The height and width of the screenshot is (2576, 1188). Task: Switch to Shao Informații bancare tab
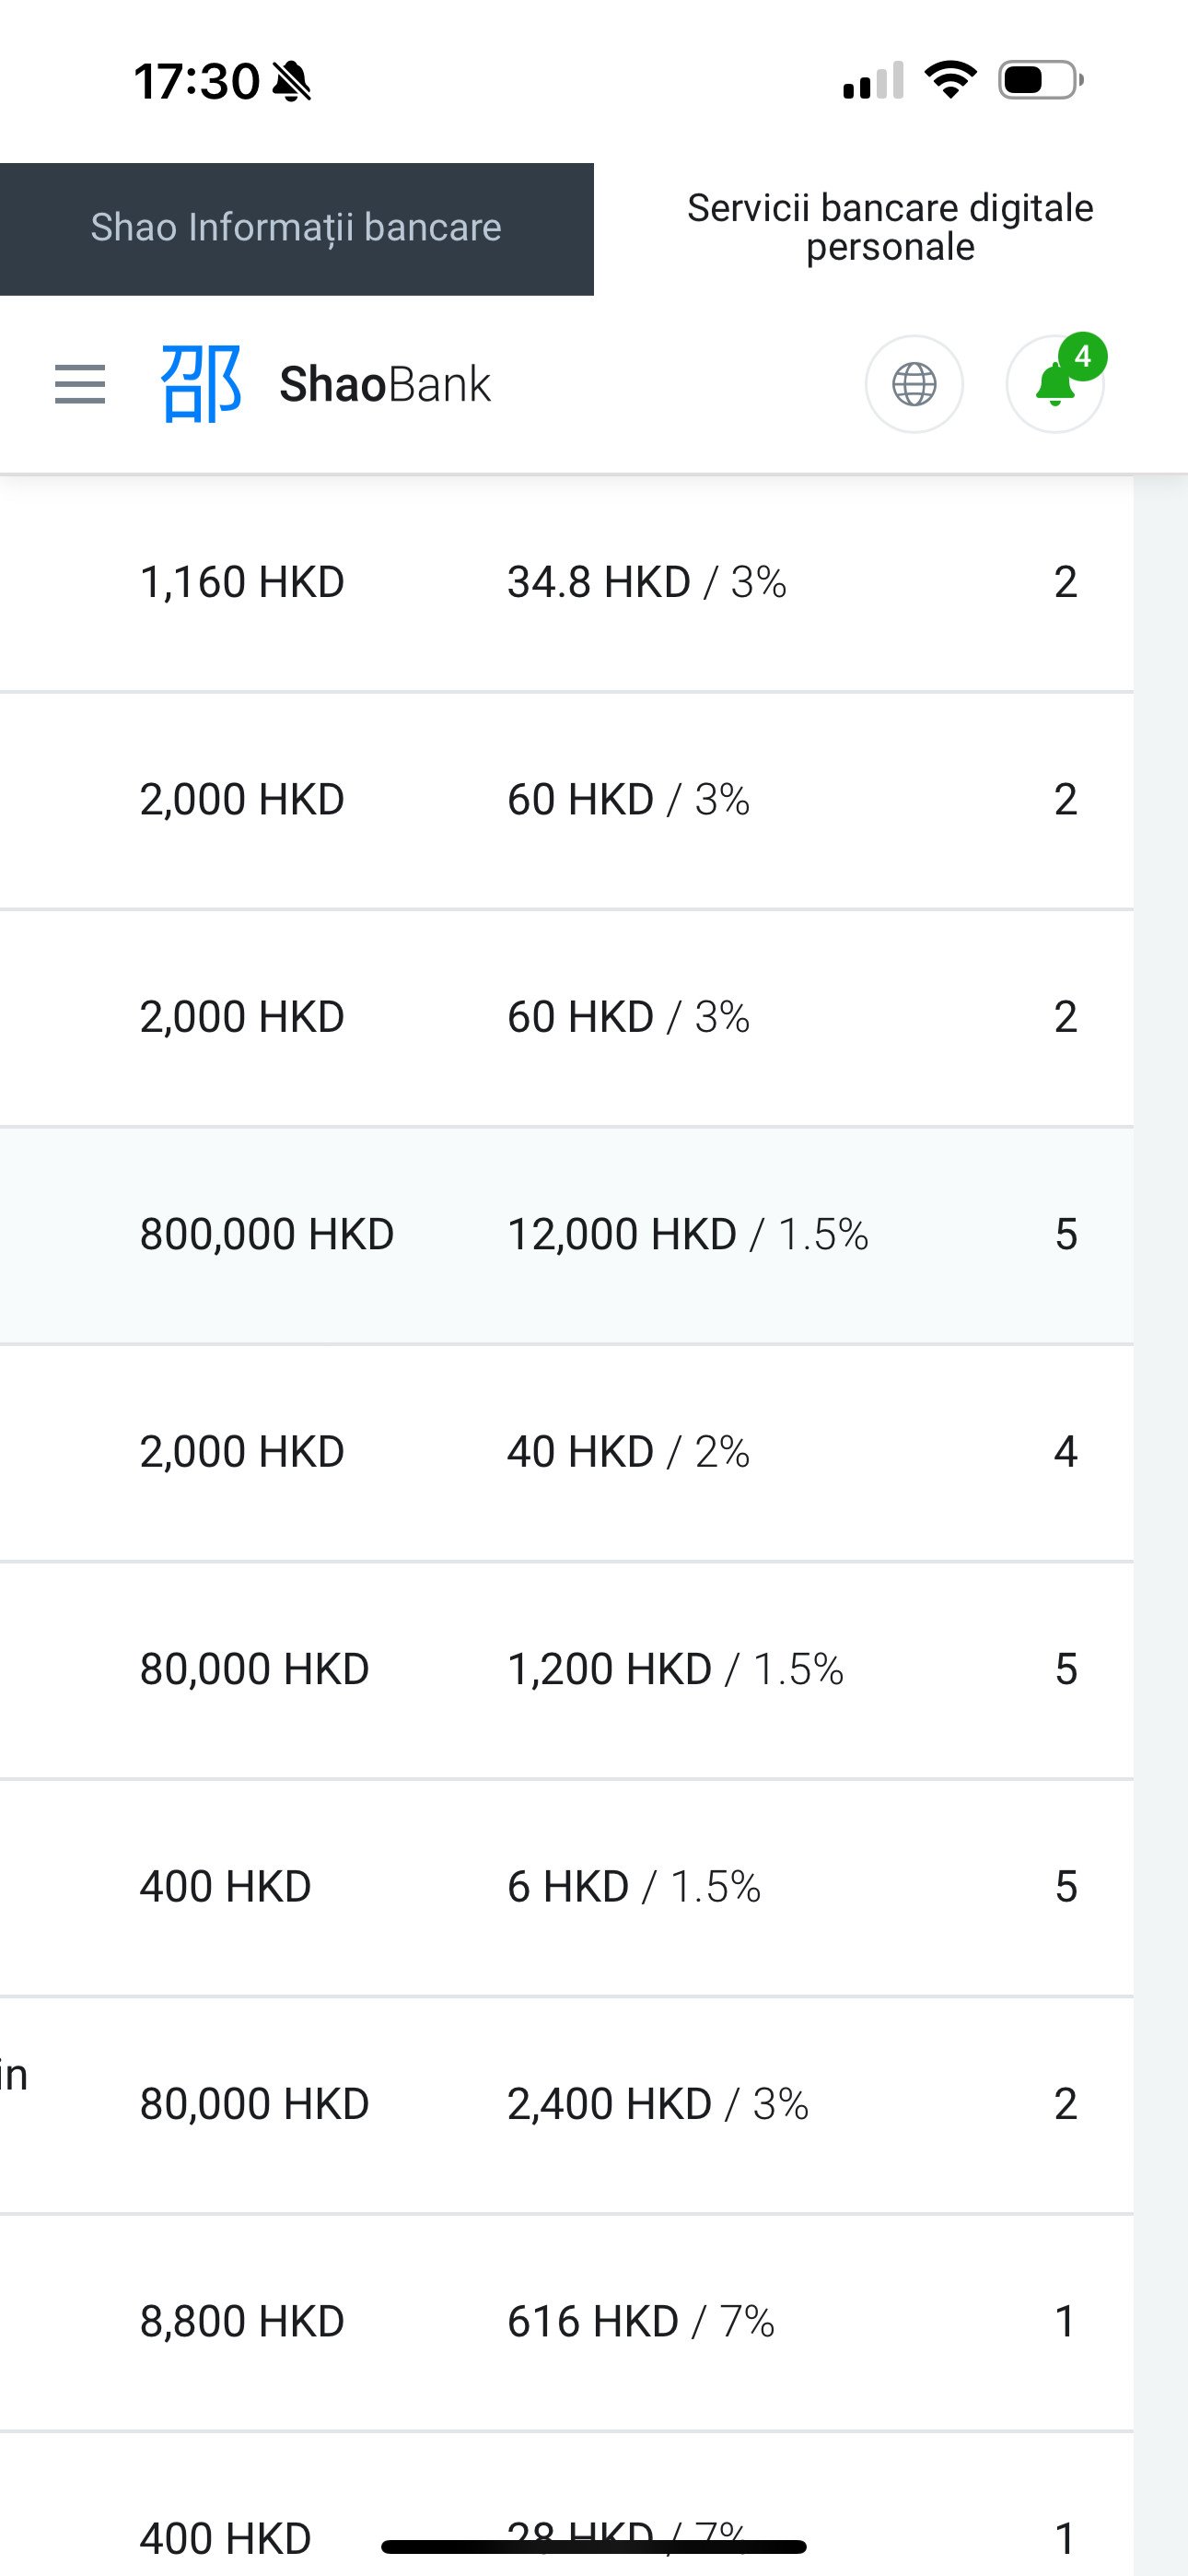[x=296, y=228]
